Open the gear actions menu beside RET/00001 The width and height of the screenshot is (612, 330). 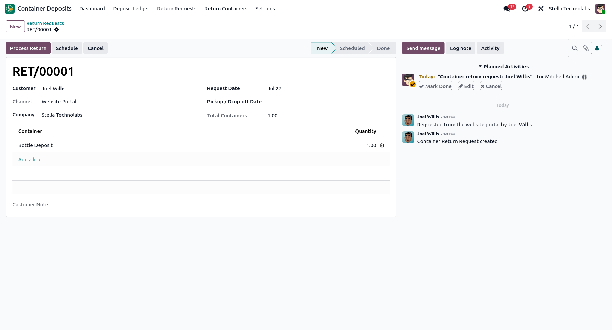[57, 30]
